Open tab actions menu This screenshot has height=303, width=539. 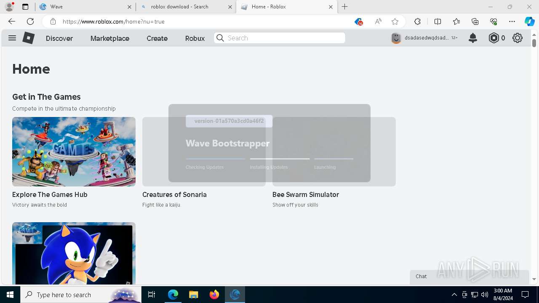tap(25, 7)
